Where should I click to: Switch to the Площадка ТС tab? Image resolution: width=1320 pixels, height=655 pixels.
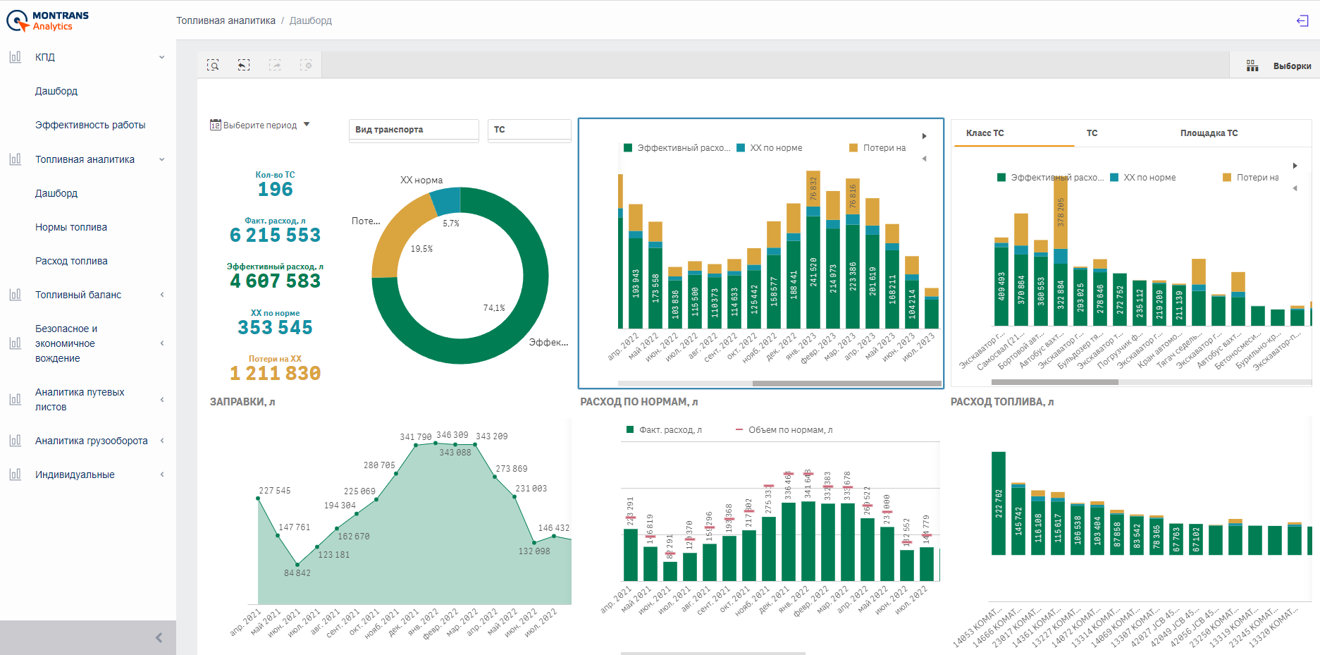(1209, 133)
